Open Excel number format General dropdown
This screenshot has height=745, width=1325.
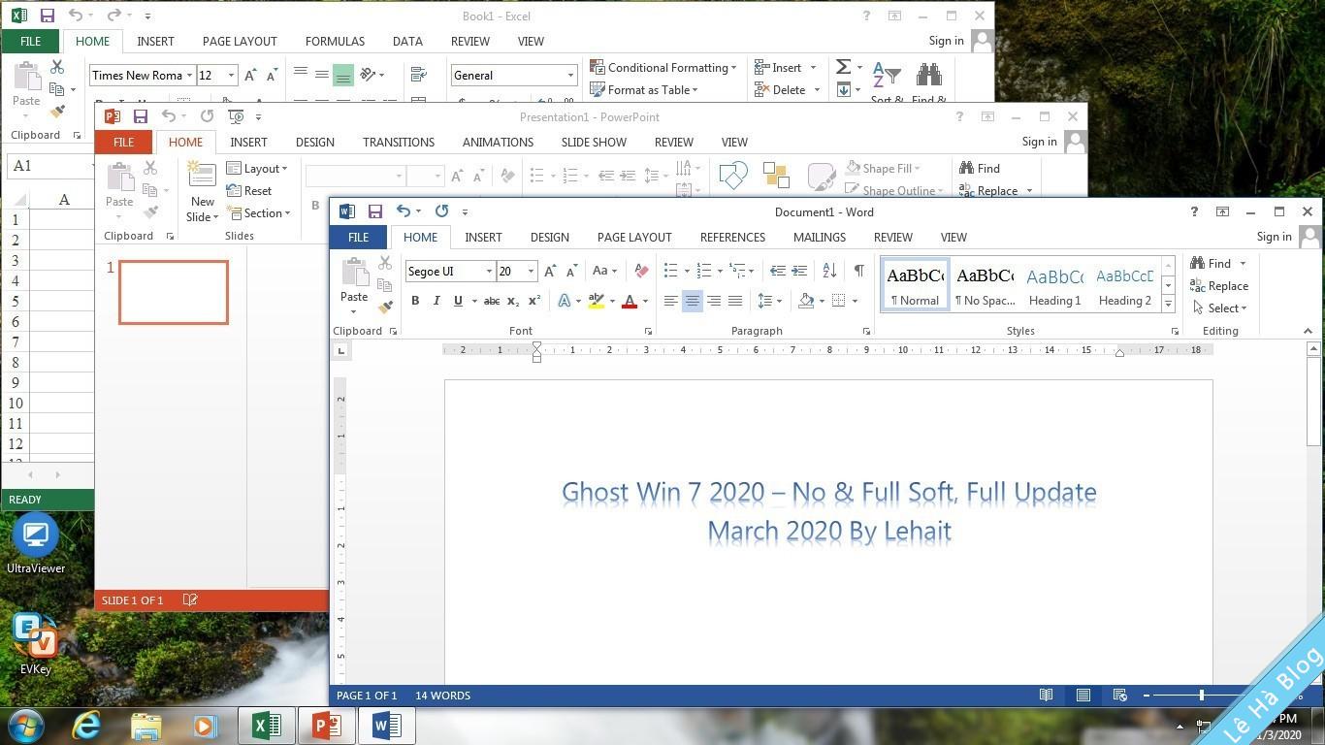point(570,76)
